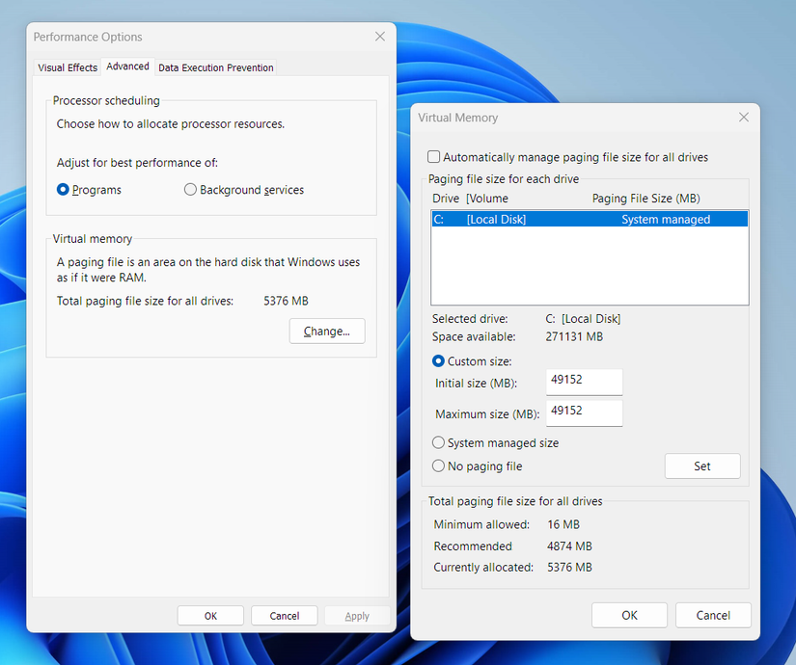Close the Virtual Memory dialog
Viewport: 796px width, 665px height.
[x=744, y=117]
